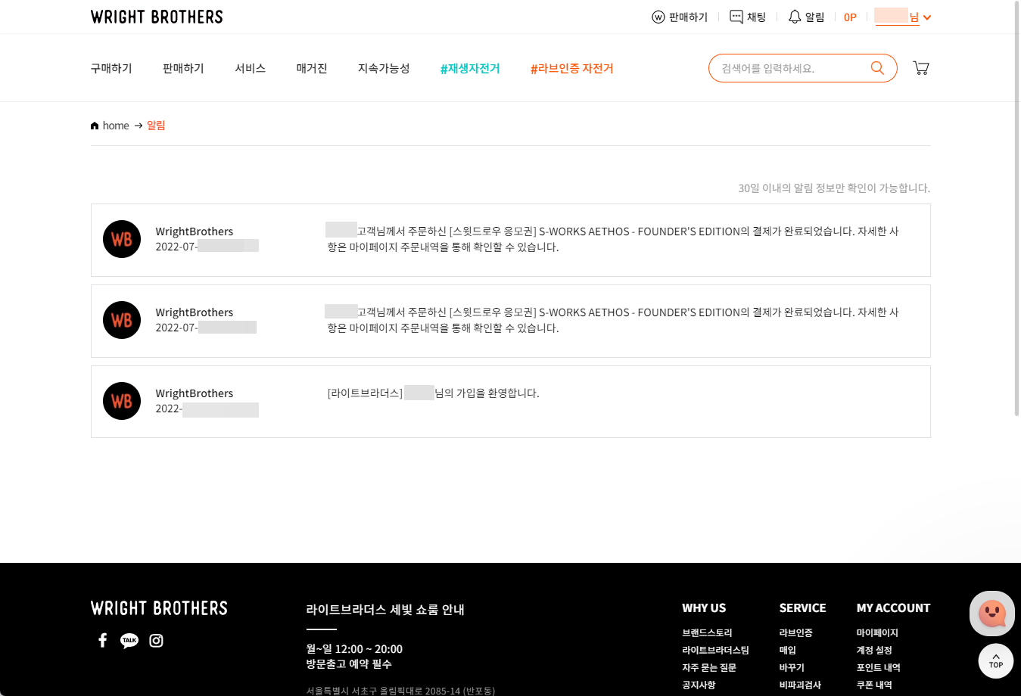Open the 가입을 환영합니다 welcome notification
Viewport: 1021px width, 696px height.
(511, 402)
